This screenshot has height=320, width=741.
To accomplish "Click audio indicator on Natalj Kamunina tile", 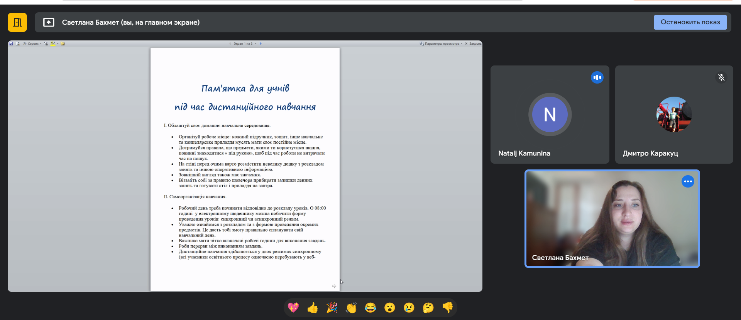I will point(597,77).
